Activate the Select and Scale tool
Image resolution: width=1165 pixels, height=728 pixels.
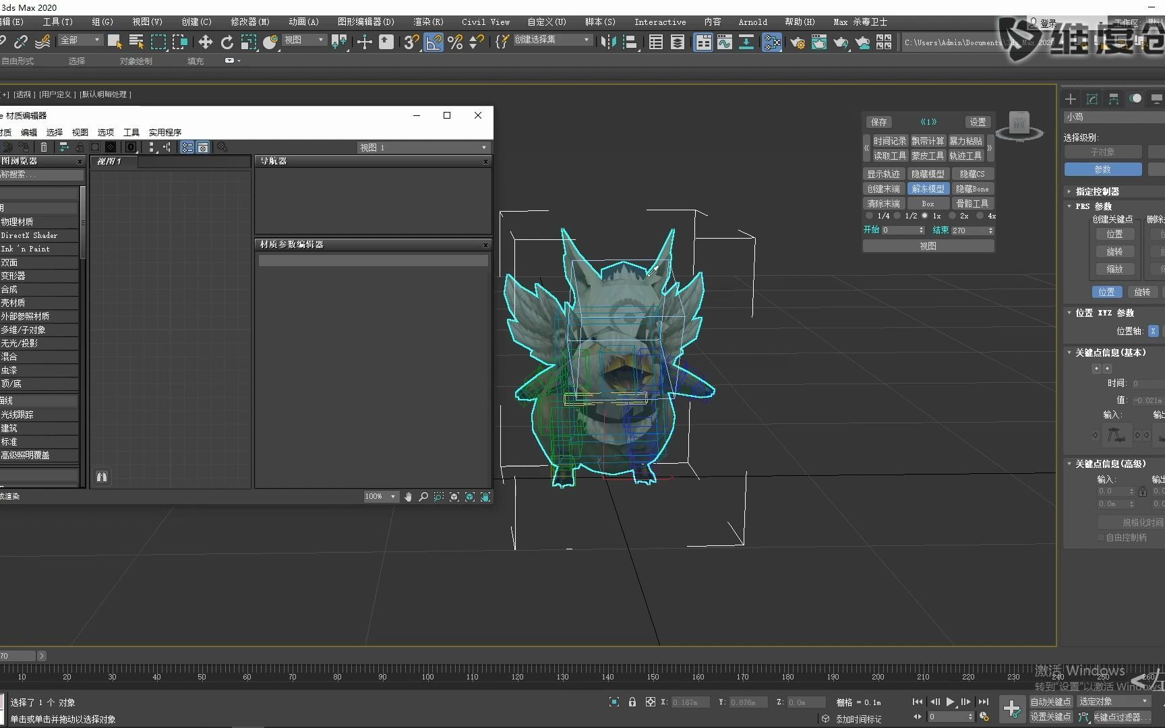click(x=249, y=42)
